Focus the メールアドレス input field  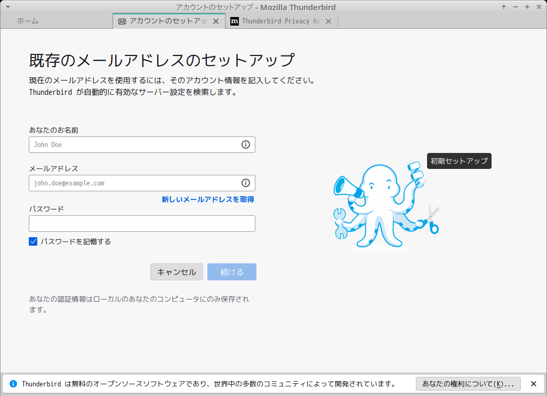tap(142, 183)
